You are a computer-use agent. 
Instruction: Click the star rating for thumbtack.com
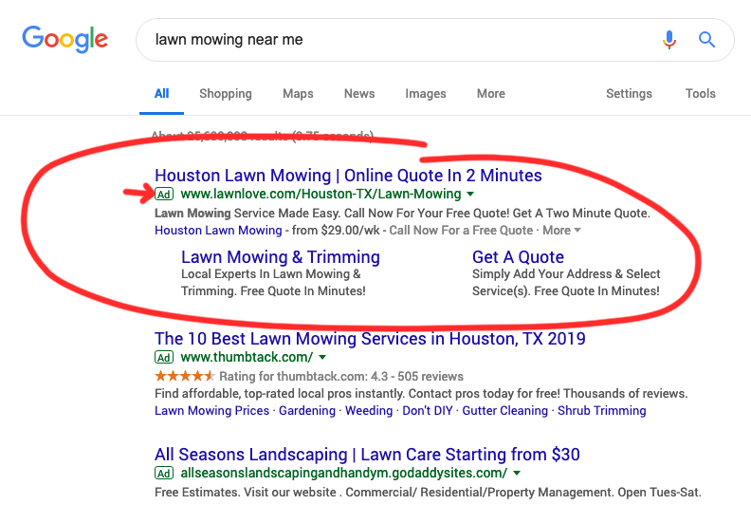click(184, 376)
